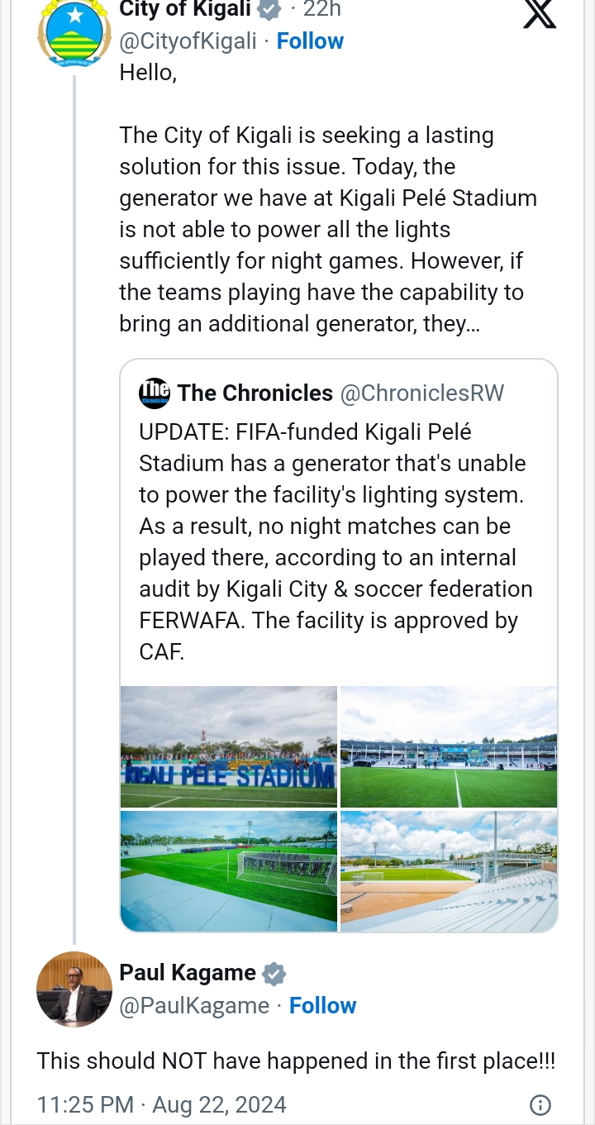Click the X logo icon
Viewport: 595px width, 1125px height.
point(540,14)
